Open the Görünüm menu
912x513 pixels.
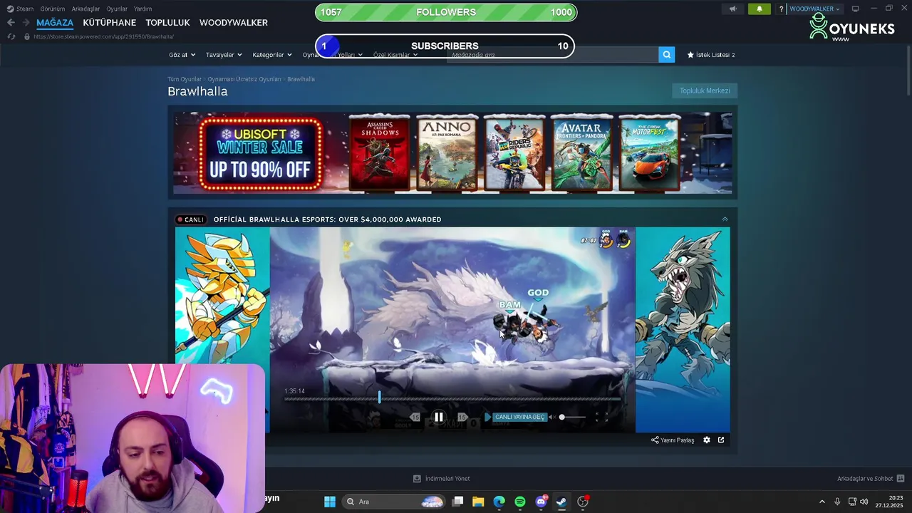[53, 9]
